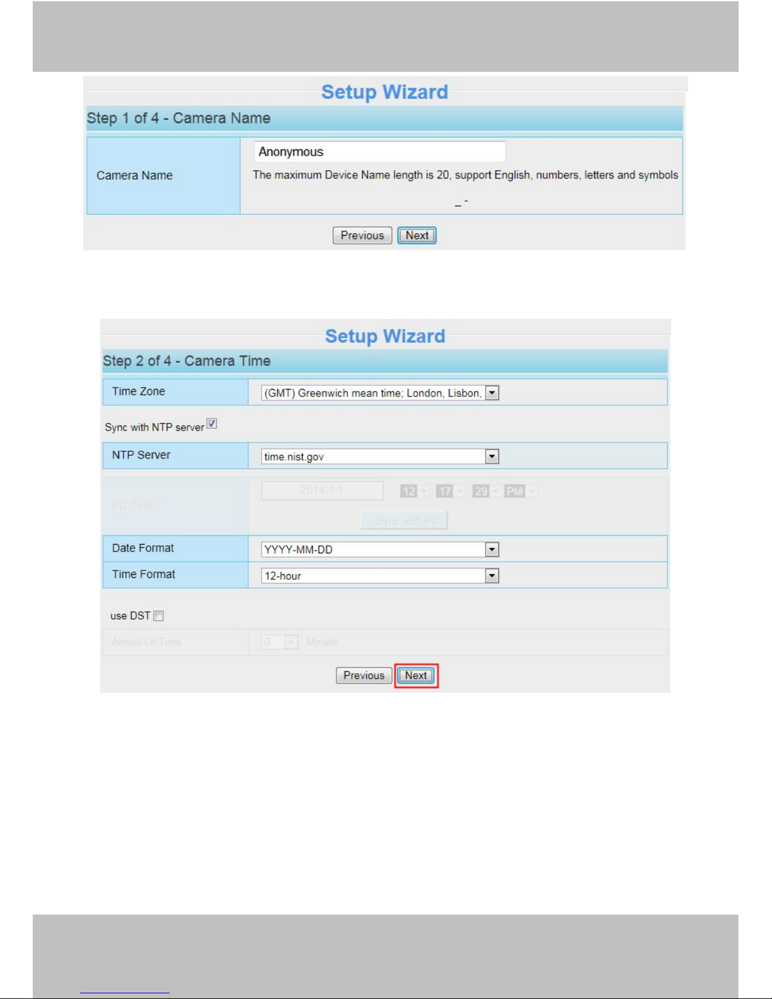
Task: Open the NTP Server dropdown
Action: (x=380, y=456)
